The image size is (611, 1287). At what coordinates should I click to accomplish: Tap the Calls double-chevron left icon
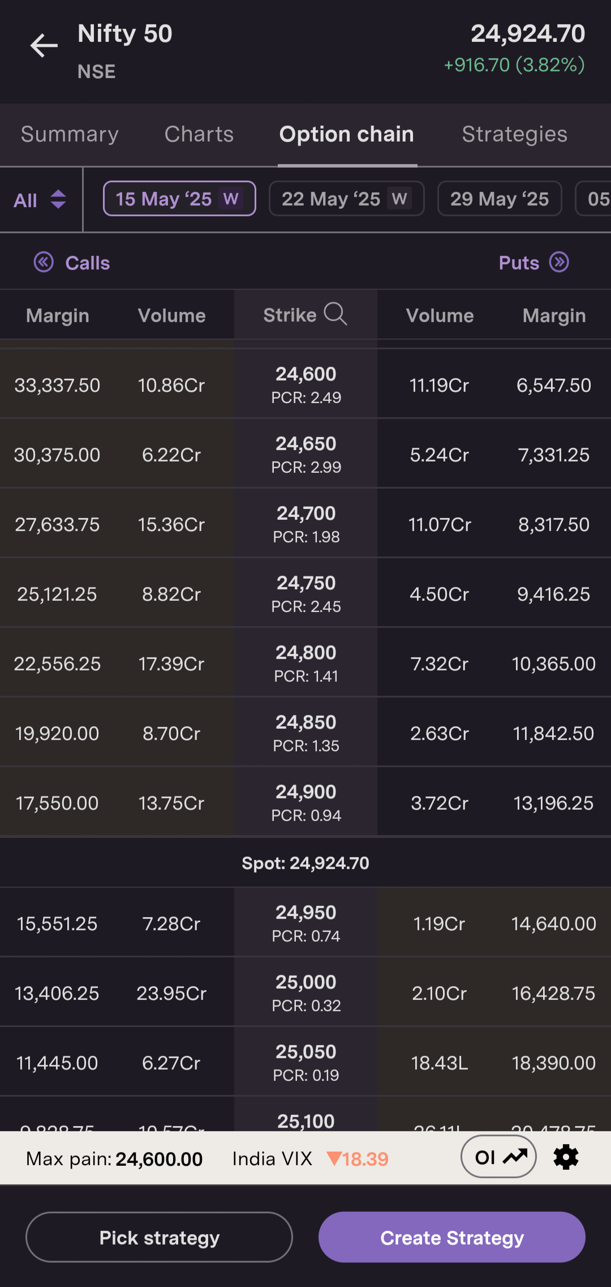tap(44, 263)
